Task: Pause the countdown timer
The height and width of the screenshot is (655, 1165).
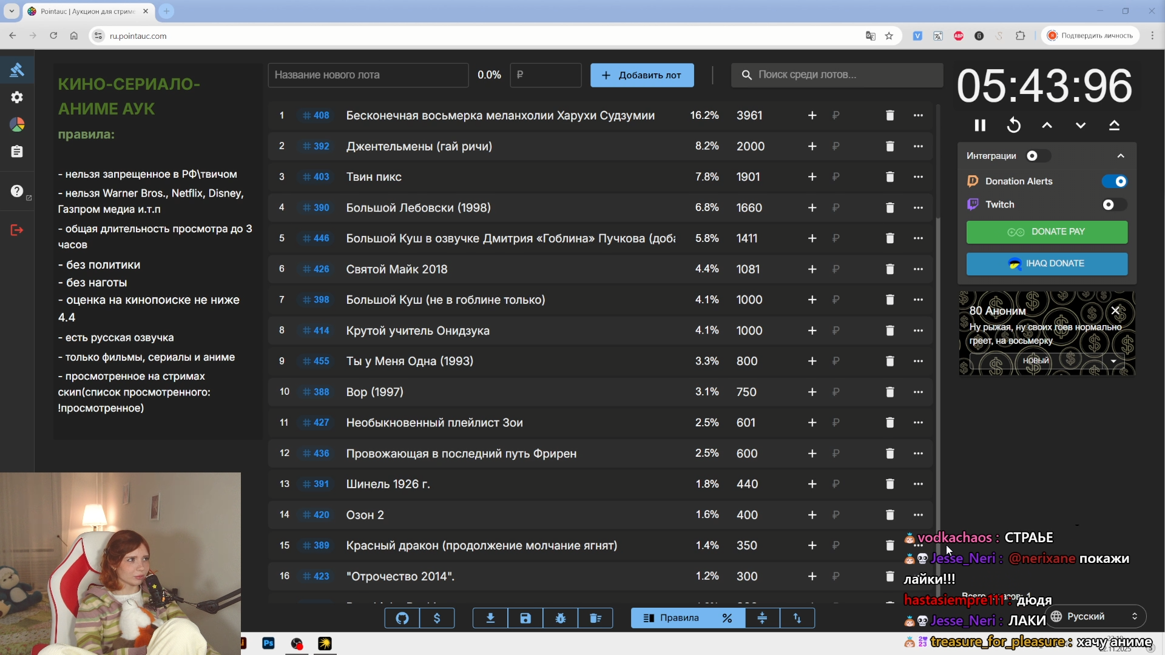Action: (x=980, y=126)
